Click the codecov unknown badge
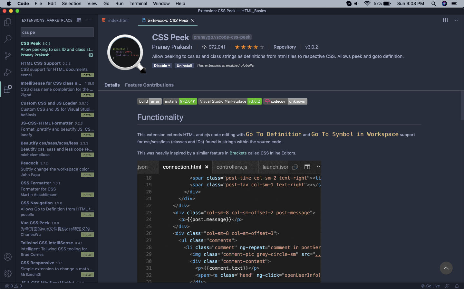The image size is (464, 289). pyautogui.click(x=285, y=101)
